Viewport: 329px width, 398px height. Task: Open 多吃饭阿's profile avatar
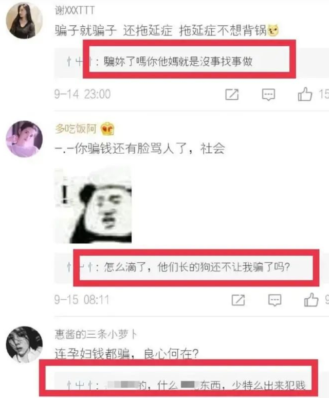tap(24, 139)
